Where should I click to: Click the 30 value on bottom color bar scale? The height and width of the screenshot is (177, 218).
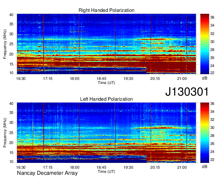212,128
